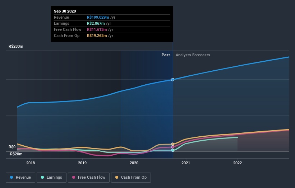Click the 2018 x-axis label

[x=31, y=163]
